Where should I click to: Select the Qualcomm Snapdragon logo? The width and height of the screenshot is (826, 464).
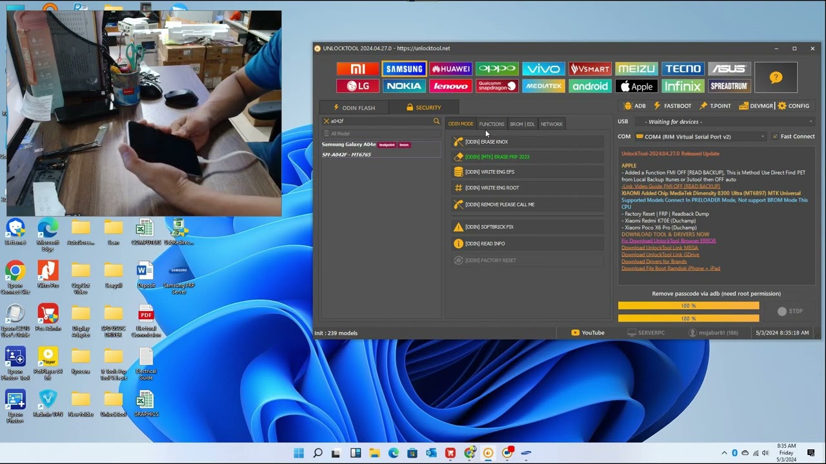click(x=497, y=86)
